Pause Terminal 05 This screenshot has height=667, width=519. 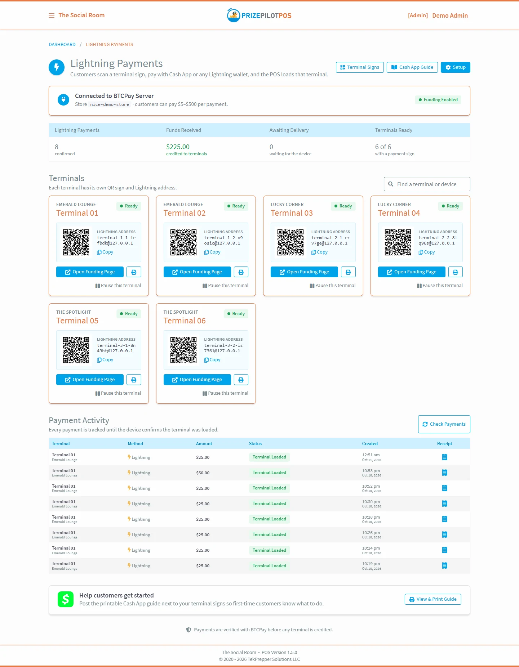118,393
